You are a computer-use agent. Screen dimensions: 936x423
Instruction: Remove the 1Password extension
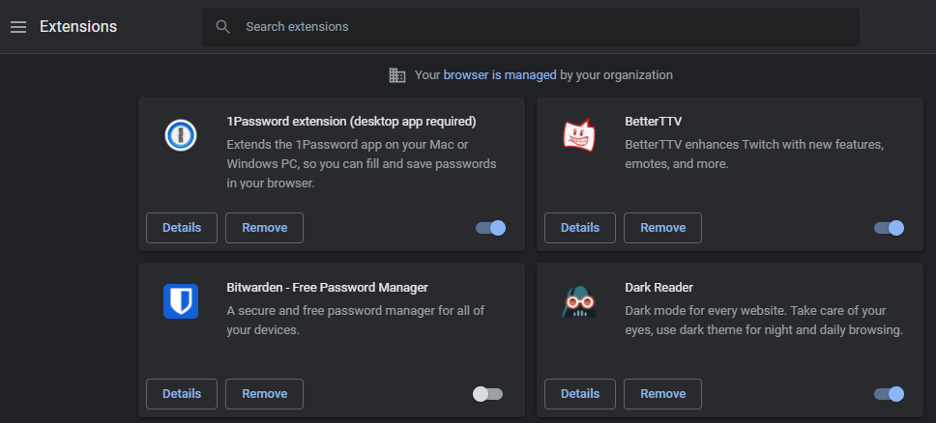point(264,228)
